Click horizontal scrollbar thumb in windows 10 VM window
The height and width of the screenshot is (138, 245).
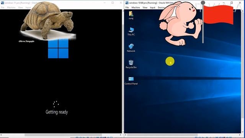(162, 135)
